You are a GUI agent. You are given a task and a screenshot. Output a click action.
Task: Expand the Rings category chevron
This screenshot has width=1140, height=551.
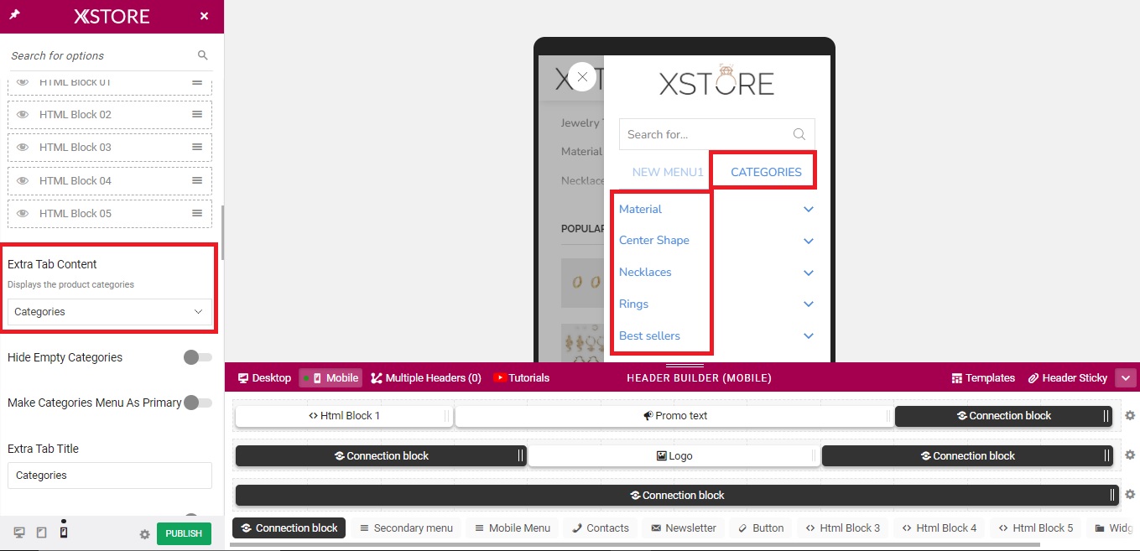point(809,304)
